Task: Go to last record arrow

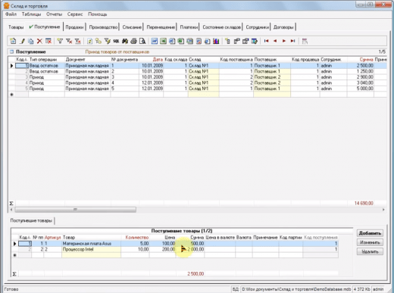Action: 292,41
